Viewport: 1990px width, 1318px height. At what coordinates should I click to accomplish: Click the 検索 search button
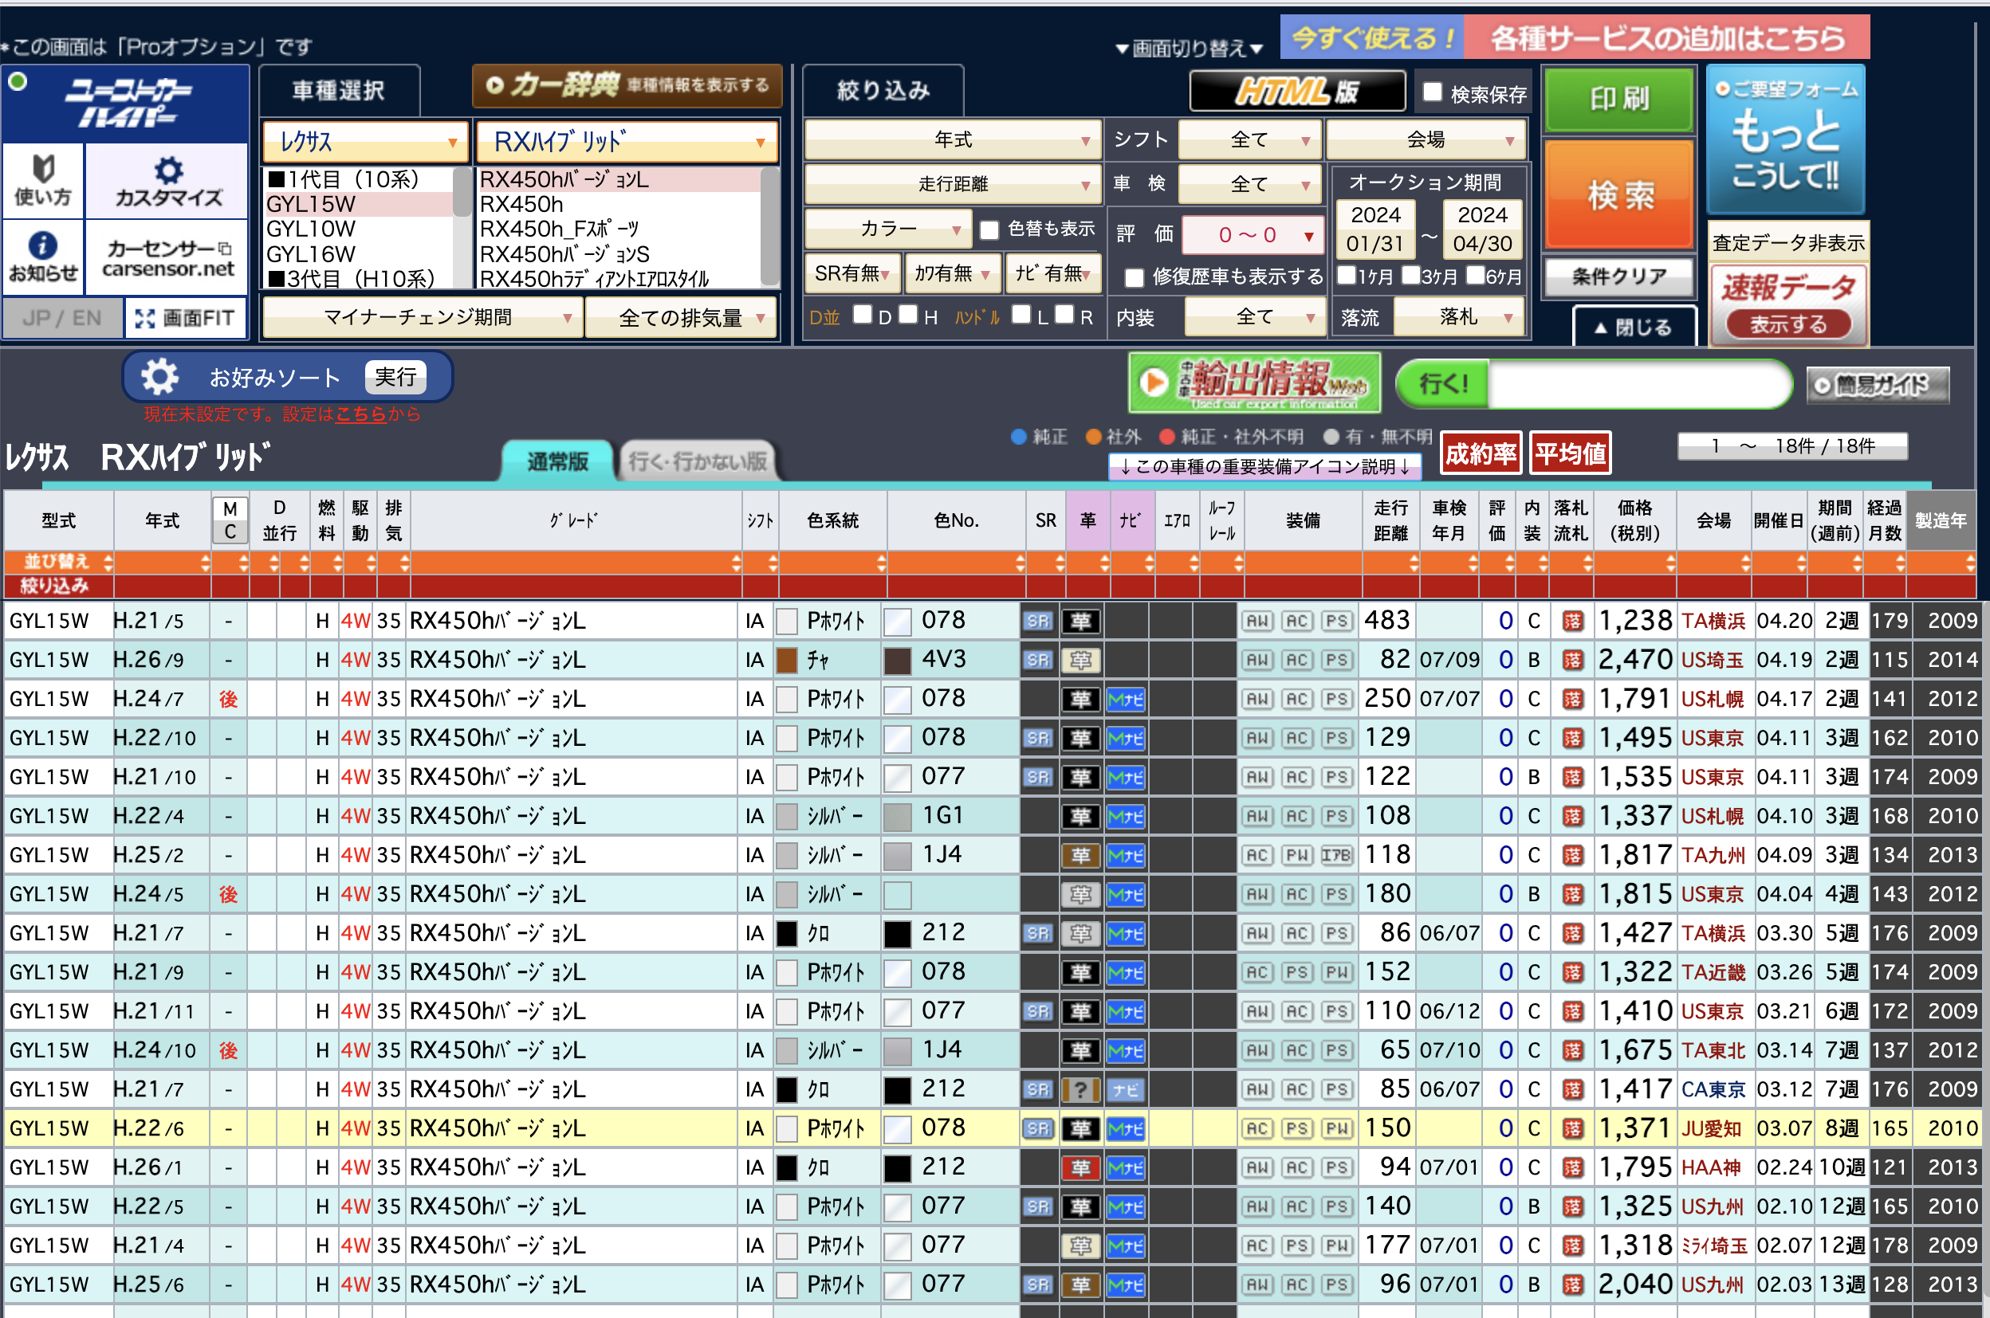click(x=1619, y=196)
